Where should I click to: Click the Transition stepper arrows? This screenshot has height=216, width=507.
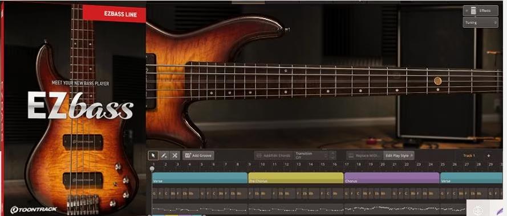332,155
